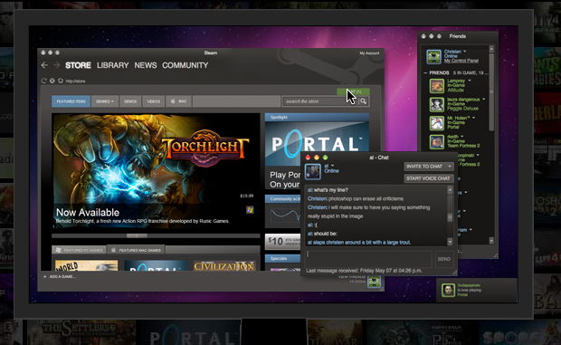Open the dropdown arrow next to Mr. Hoten
Viewport: 561px width, 345px height.
[x=474, y=118]
